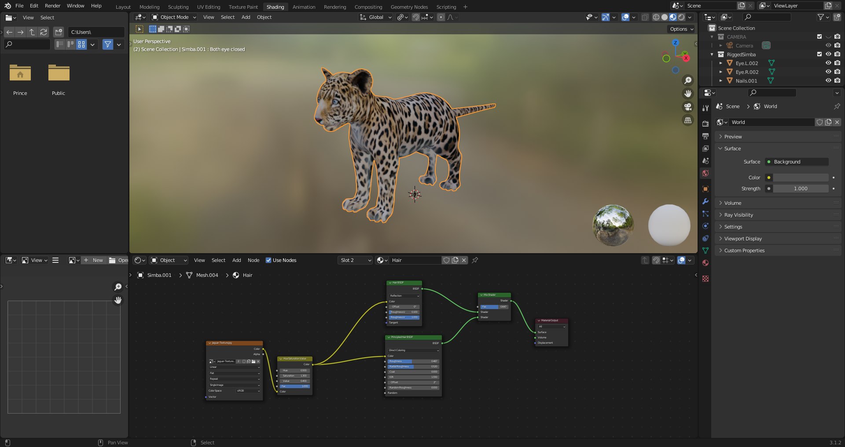Switch to Geometry Nodes workspace tab
845x447 pixels.
click(409, 7)
